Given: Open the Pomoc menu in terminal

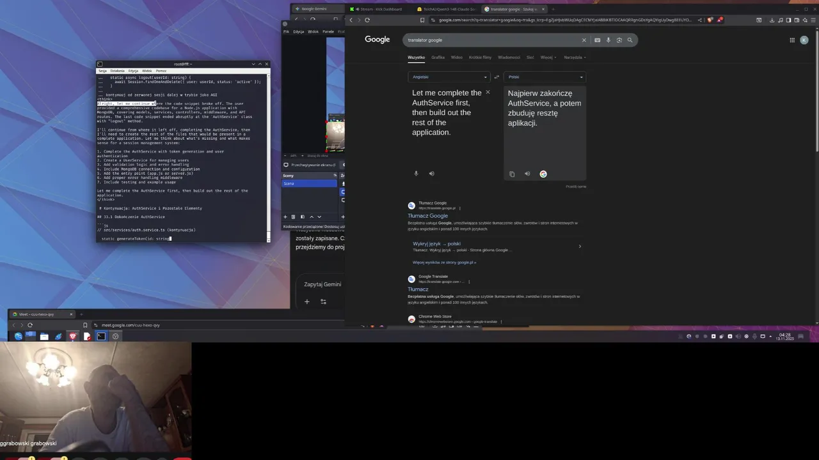Looking at the screenshot, I should pyautogui.click(x=161, y=71).
